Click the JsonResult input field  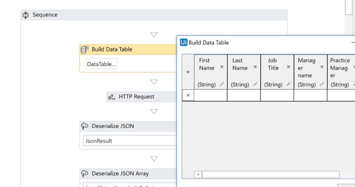[130, 141]
